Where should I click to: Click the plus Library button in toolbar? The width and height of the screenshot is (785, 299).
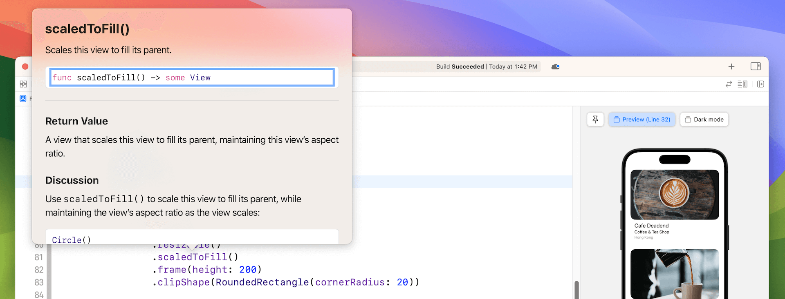[x=731, y=66]
